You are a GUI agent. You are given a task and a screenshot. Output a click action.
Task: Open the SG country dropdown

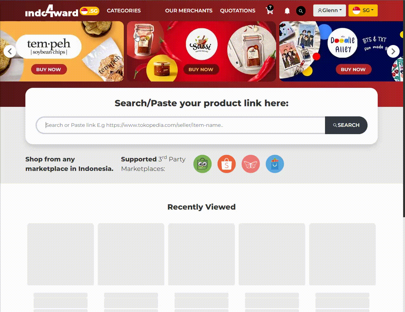coord(363,10)
